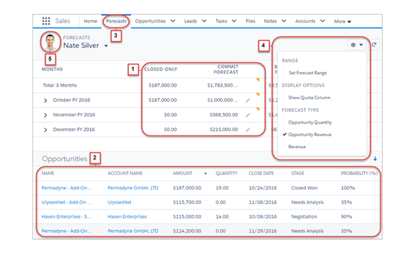Select Show Quota Column option
Screen dimensions: 398x257
tap(309, 98)
